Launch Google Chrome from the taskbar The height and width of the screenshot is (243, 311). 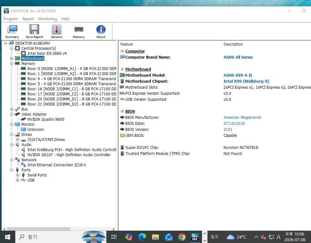(x=182, y=237)
